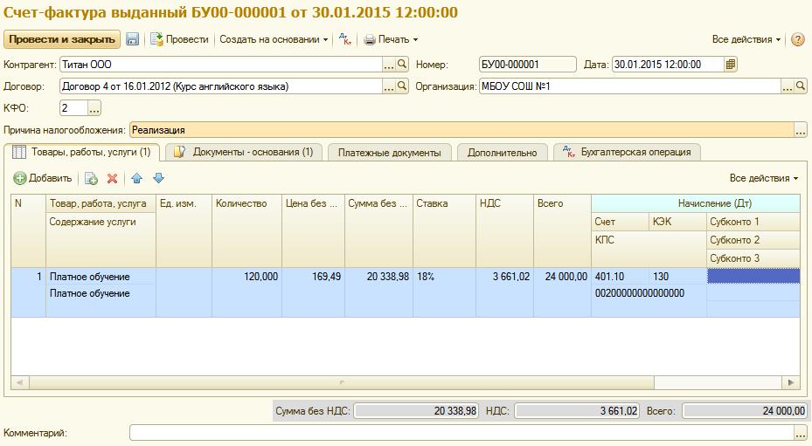This screenshot has width=812, height=446.
Task: Click table Всего cell 24 000,00 in row 1
Action: click(562, 277)
